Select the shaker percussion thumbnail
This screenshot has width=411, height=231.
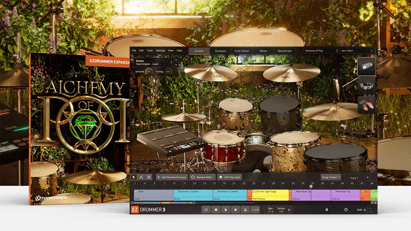pyautogui.click(x=366, y=66)
